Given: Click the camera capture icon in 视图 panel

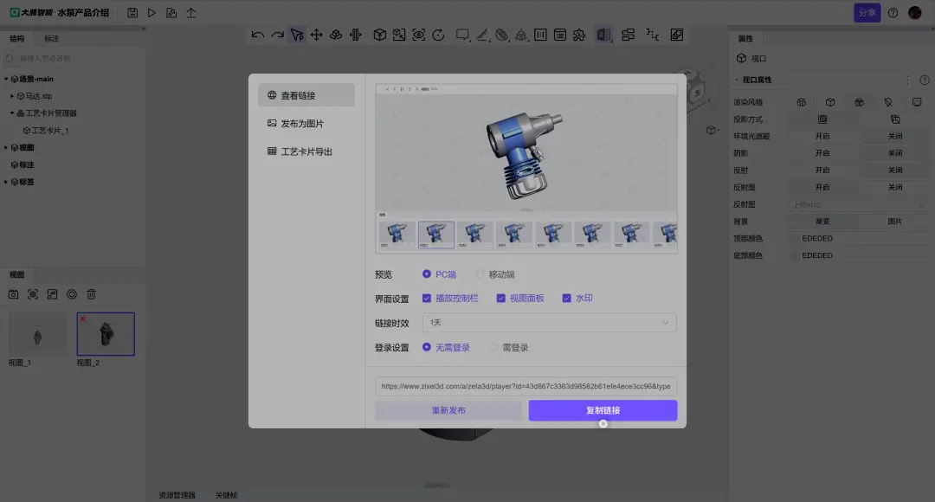Looking at the screenshot, I should tap(13, 294).
